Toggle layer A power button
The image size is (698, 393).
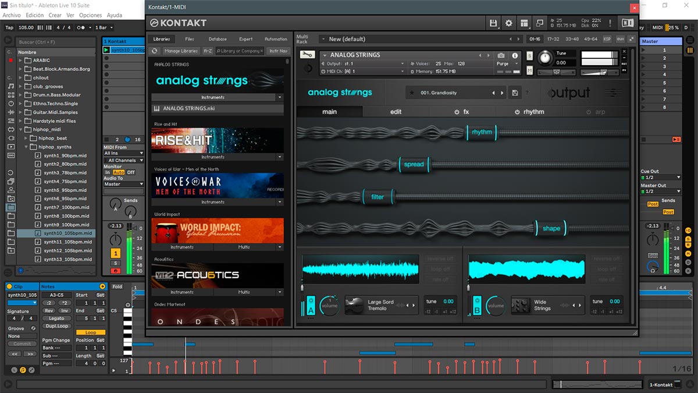311,300
